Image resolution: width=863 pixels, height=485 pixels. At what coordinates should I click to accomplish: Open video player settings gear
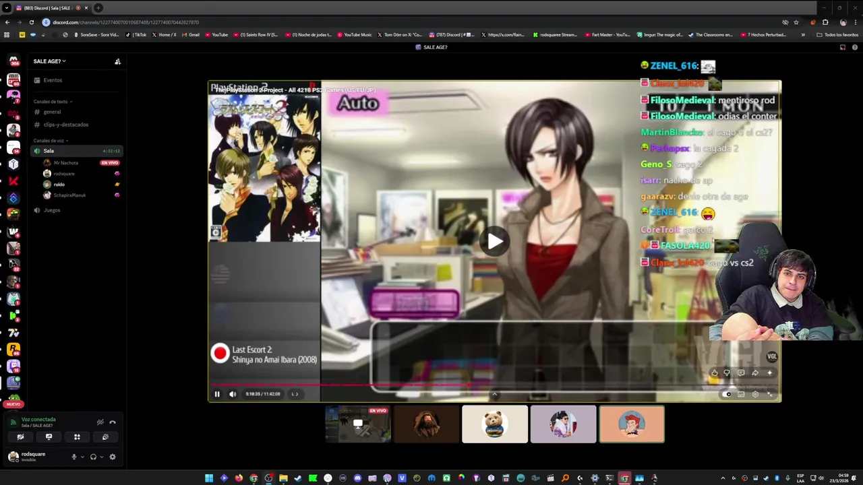pos(755,394)
